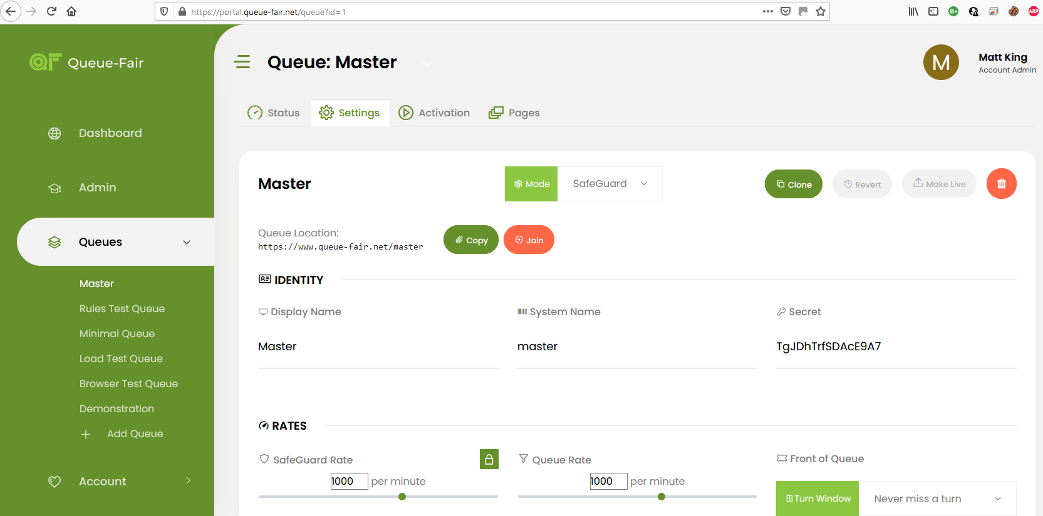Image resolution: width=1043 pixels, height=516 pixels.
Task: Go to Dashboard in sidebar
Action: (x=110, y=133)
